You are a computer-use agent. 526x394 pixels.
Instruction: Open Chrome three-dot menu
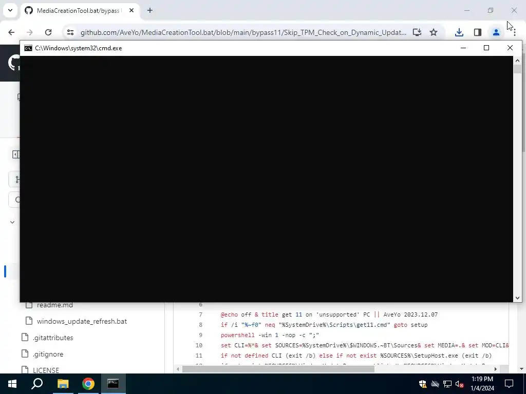pyautogui.click(x=515, y=32)
